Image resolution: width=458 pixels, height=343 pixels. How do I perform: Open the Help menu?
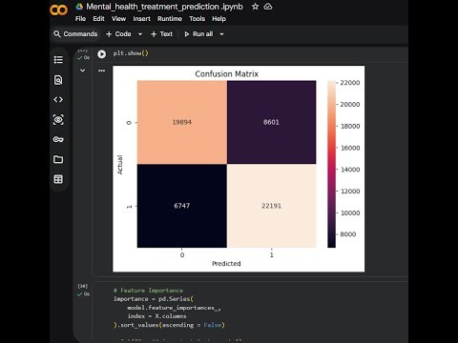coord(219,19)
